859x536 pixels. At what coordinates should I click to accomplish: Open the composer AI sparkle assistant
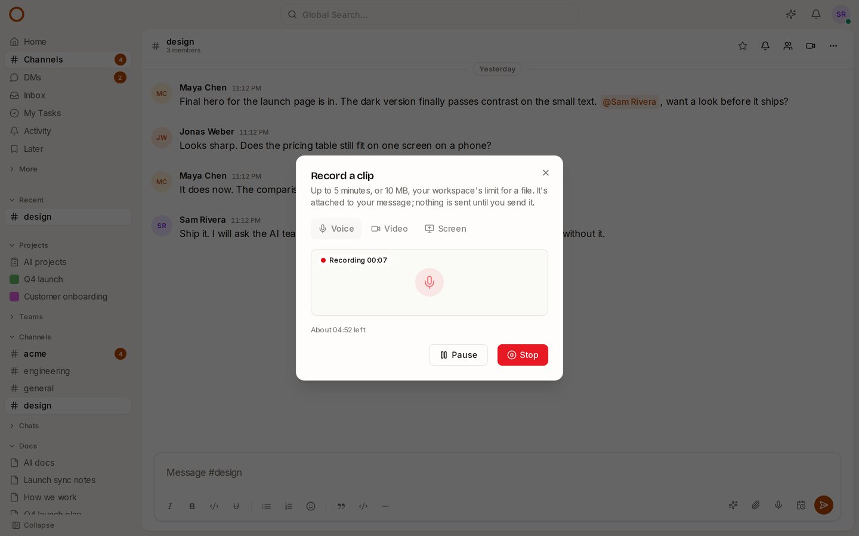733,505
